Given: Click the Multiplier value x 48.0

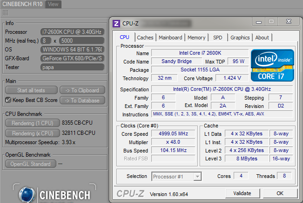Looking at the screenshot, I should tap(173, 142).
